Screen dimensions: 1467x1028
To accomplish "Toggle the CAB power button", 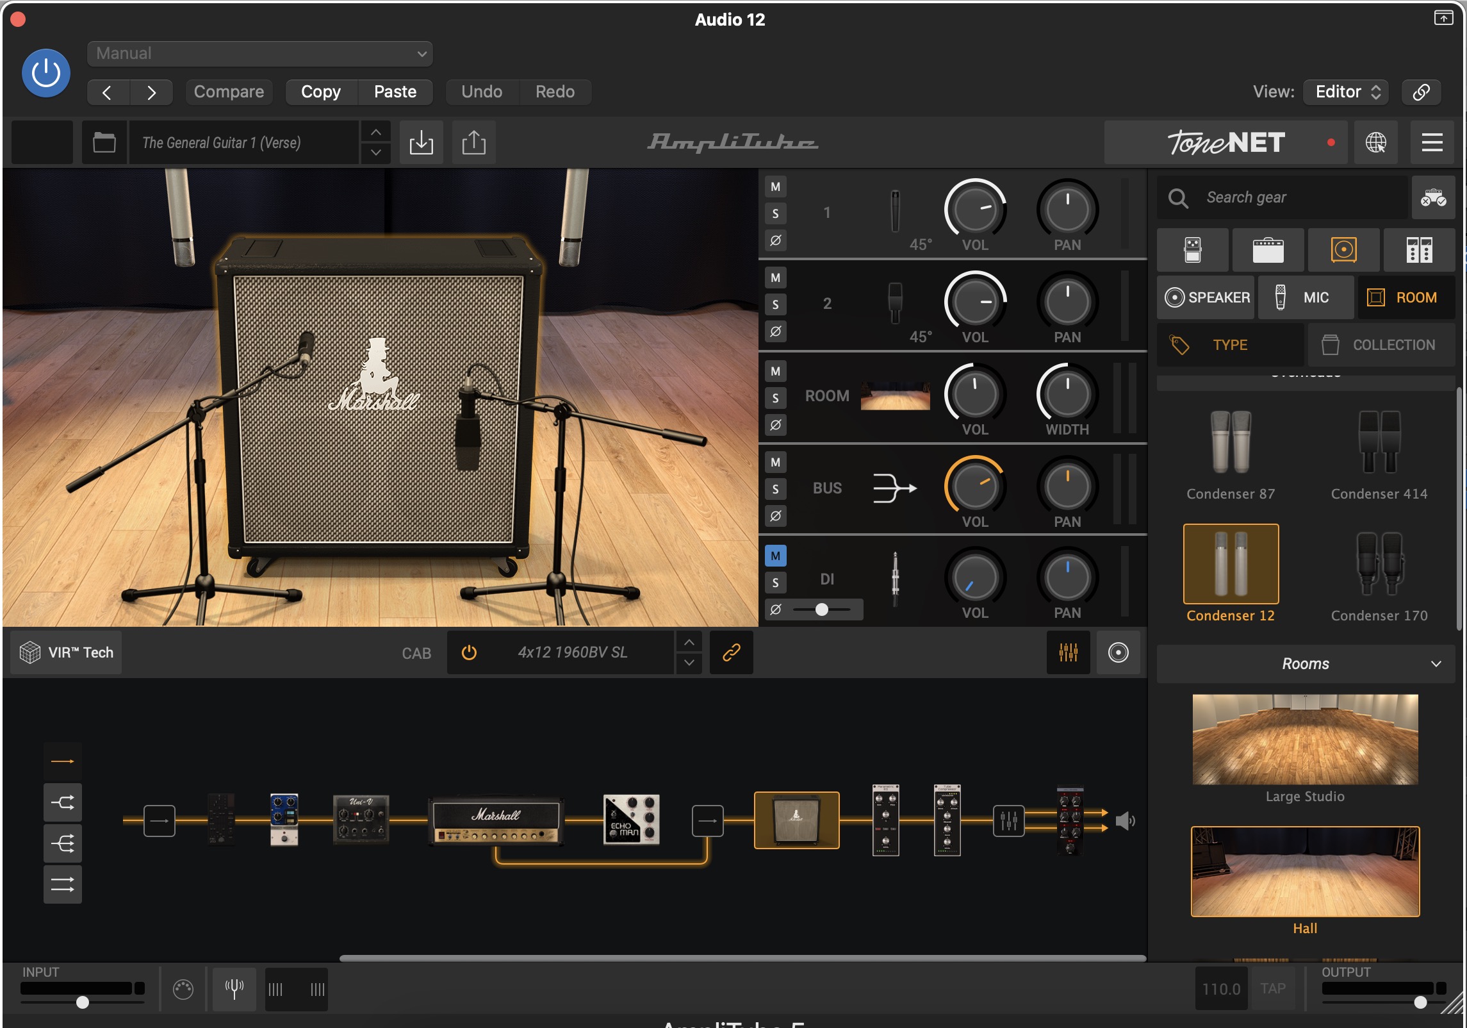I will click(469, 652).
